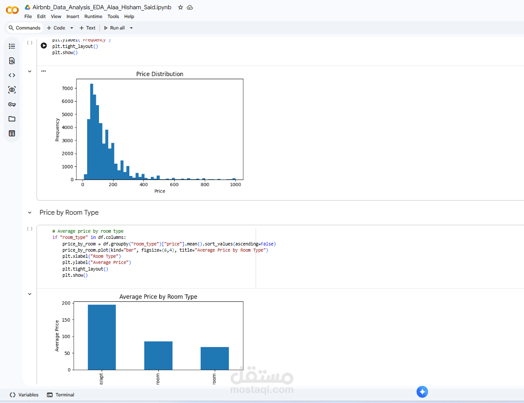Screen dimensions: 524x403
Task: Click the Terminal icon at bottom
Action: pos(50,395)
